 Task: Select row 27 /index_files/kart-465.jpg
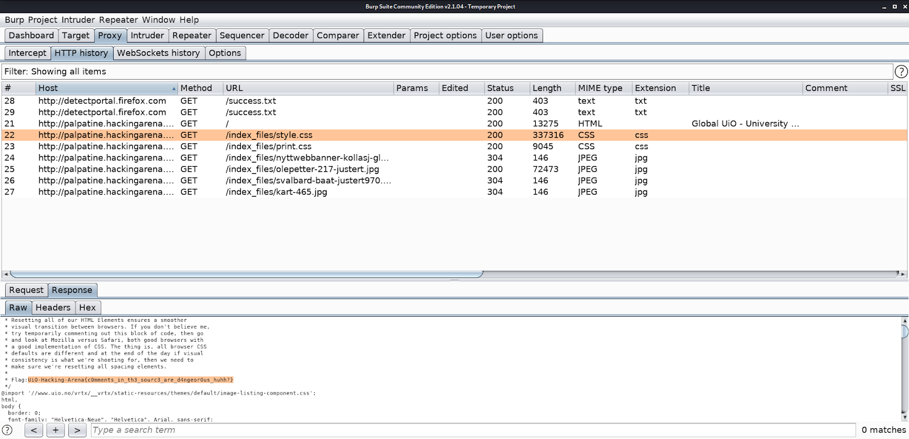454,192
